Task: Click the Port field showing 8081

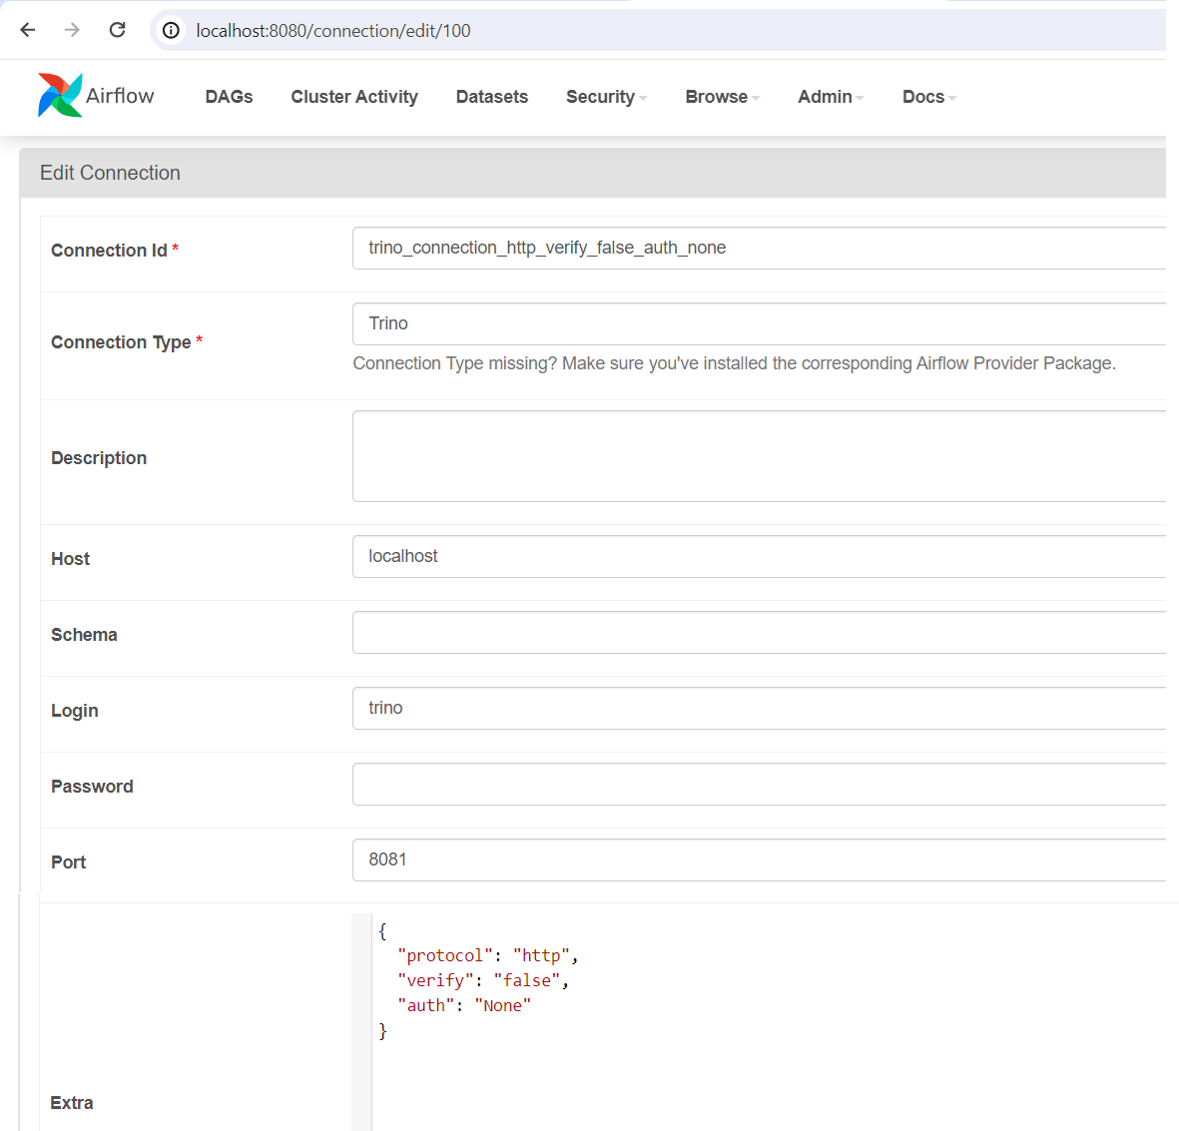Action: (760, 860)
